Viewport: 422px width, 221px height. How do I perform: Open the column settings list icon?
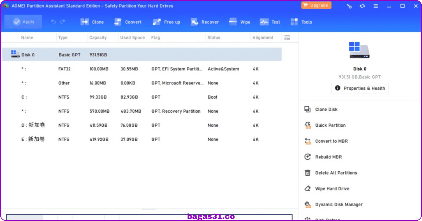(x=287, y=38)
